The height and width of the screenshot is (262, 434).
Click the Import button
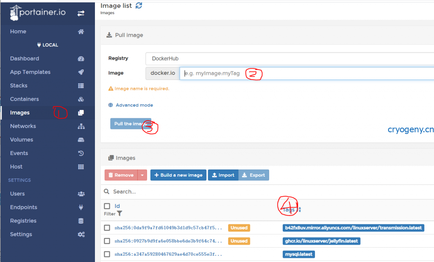[x=223, y=175]
